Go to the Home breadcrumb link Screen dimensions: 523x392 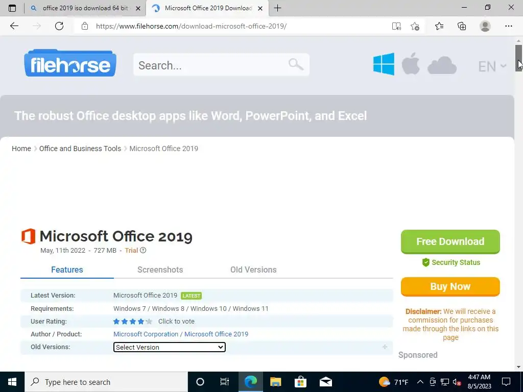pos(21,149)
